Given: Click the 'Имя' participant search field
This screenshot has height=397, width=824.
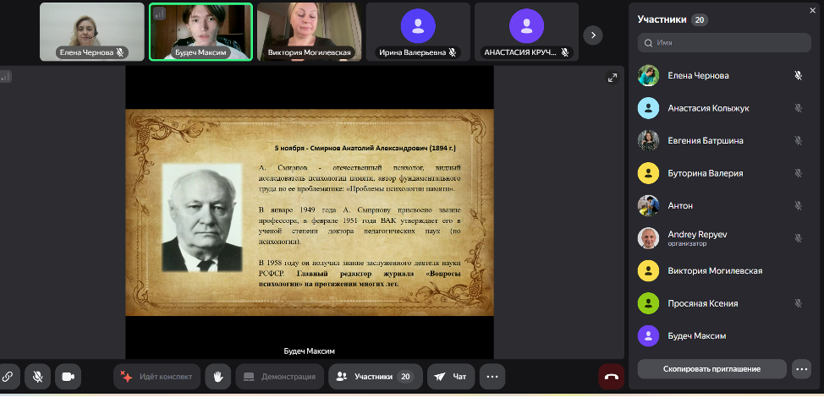Looking at the screenshot, I should pyautogui.click(x=724, y=42).
